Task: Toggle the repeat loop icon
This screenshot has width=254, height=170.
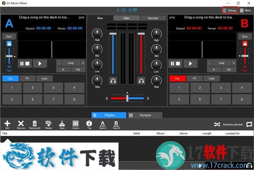Action: (249, 124)
